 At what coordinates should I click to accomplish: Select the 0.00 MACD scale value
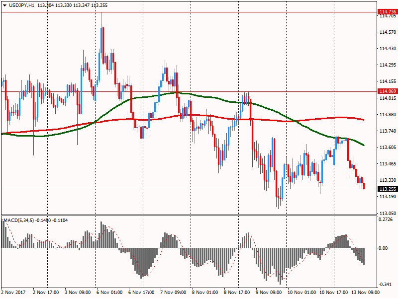point(383,248)
